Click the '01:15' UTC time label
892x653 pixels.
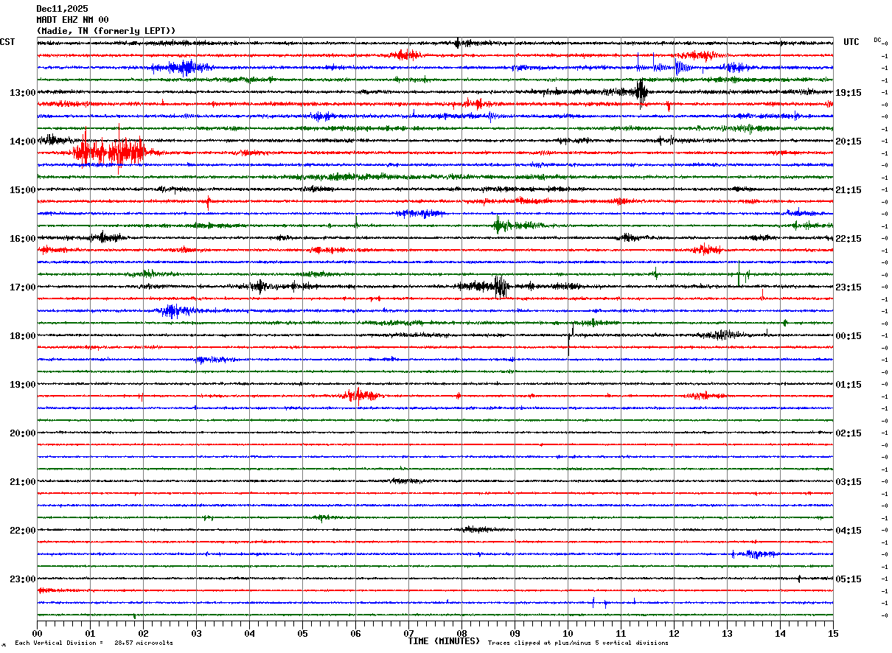(848, 385)
